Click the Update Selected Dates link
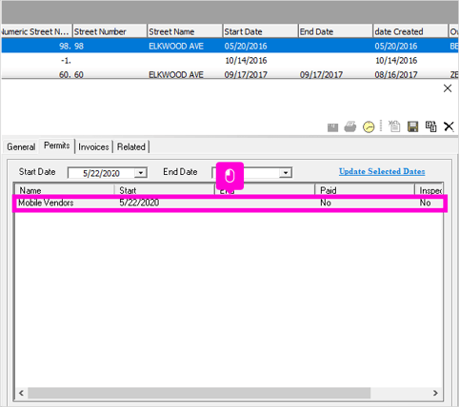Screen dimensions: 459x407 382,171
